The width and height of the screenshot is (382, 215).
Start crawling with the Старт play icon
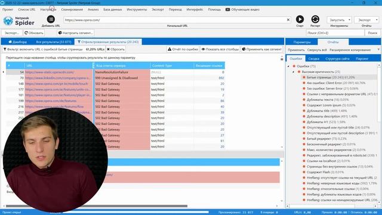pos(300,19)
